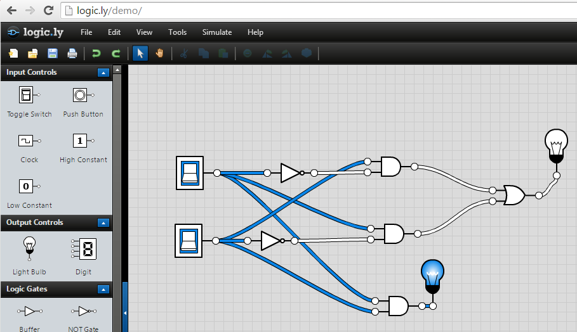Open the Simulate menu
Screen dimensions: 577x332
[217, 32]
